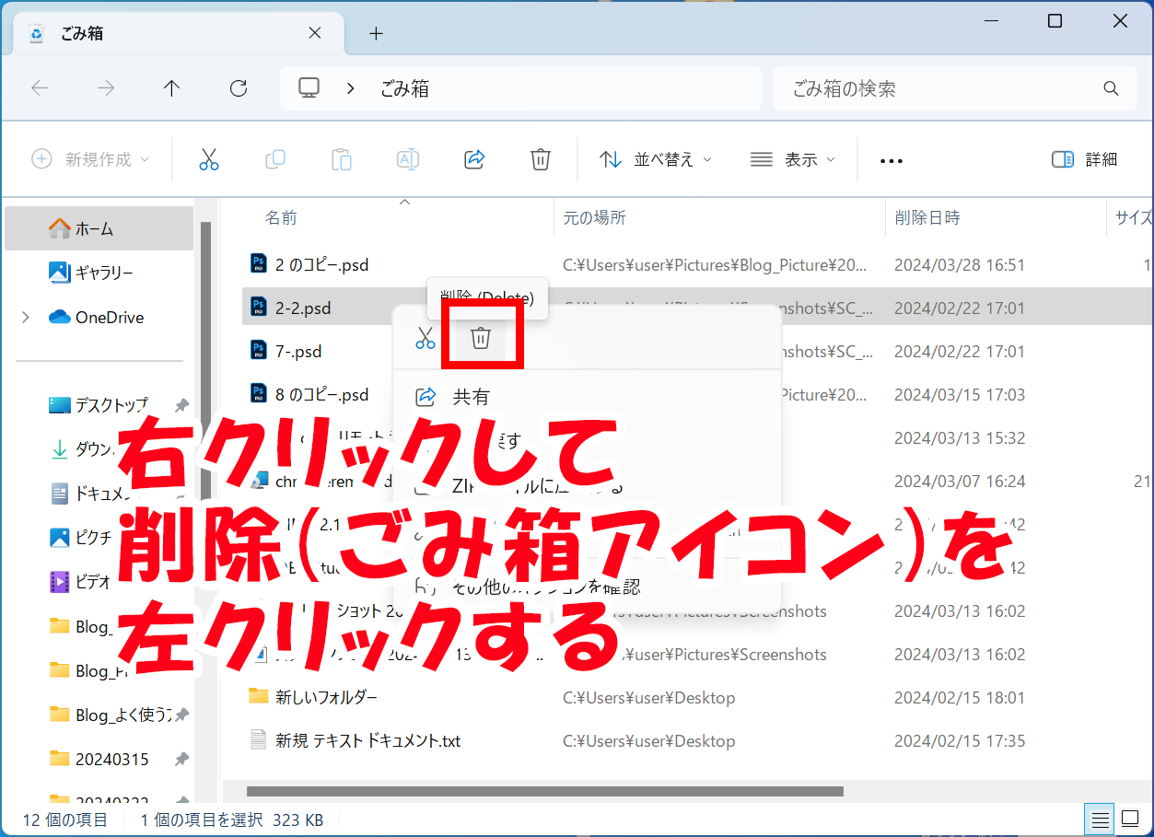Toggle the 詳細 details pane
The height and width of the screenshot is (837, 1154).
coord(1084,159)
